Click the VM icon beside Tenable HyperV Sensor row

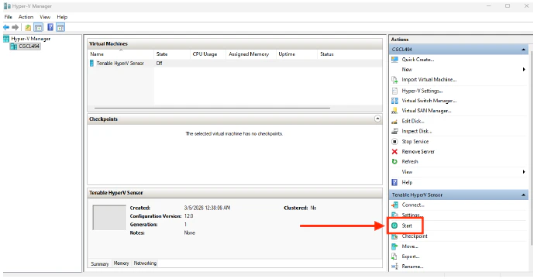pyautogui.click(x=91, y=64)
